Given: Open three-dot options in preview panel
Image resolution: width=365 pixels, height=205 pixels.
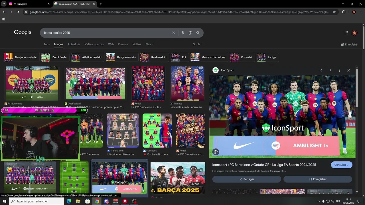Looking at the screenshot, I should tap(339, 70).
